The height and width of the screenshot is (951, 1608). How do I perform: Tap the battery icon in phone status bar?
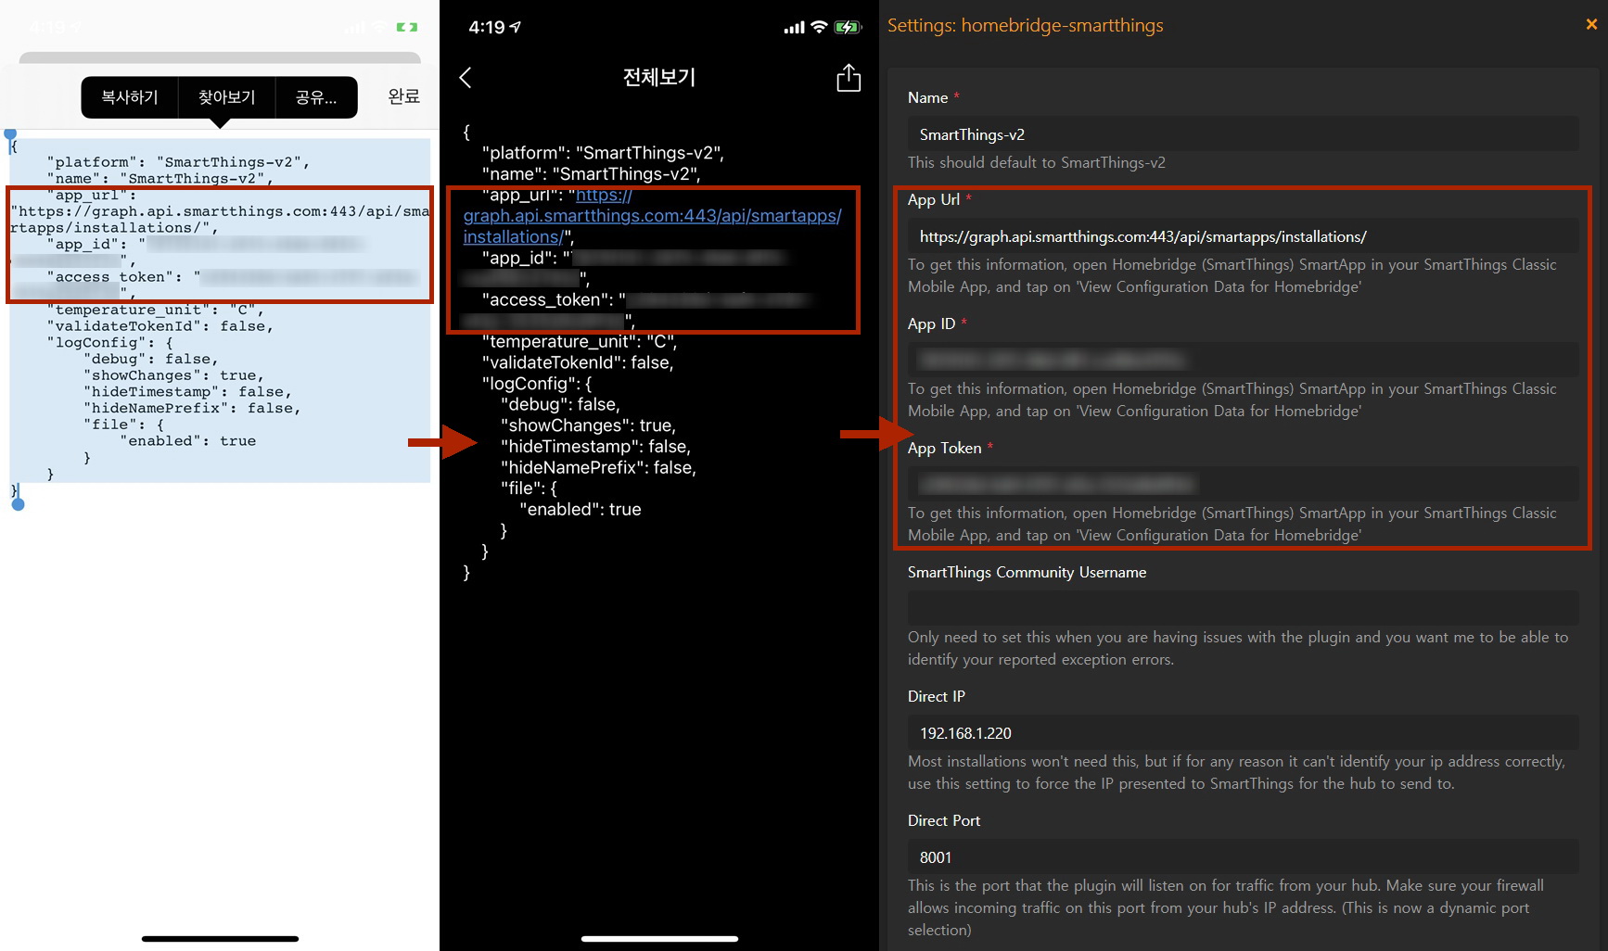pyautogui.click(x=848, y=28)
